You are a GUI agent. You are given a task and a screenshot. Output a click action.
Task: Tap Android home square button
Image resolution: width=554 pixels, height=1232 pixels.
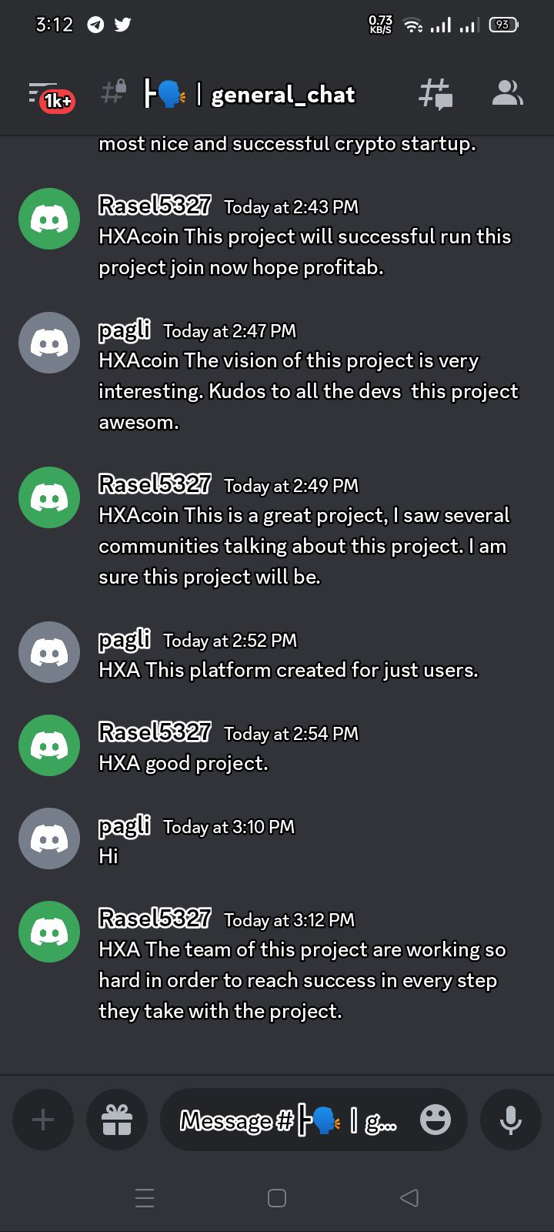[277, 1197]
